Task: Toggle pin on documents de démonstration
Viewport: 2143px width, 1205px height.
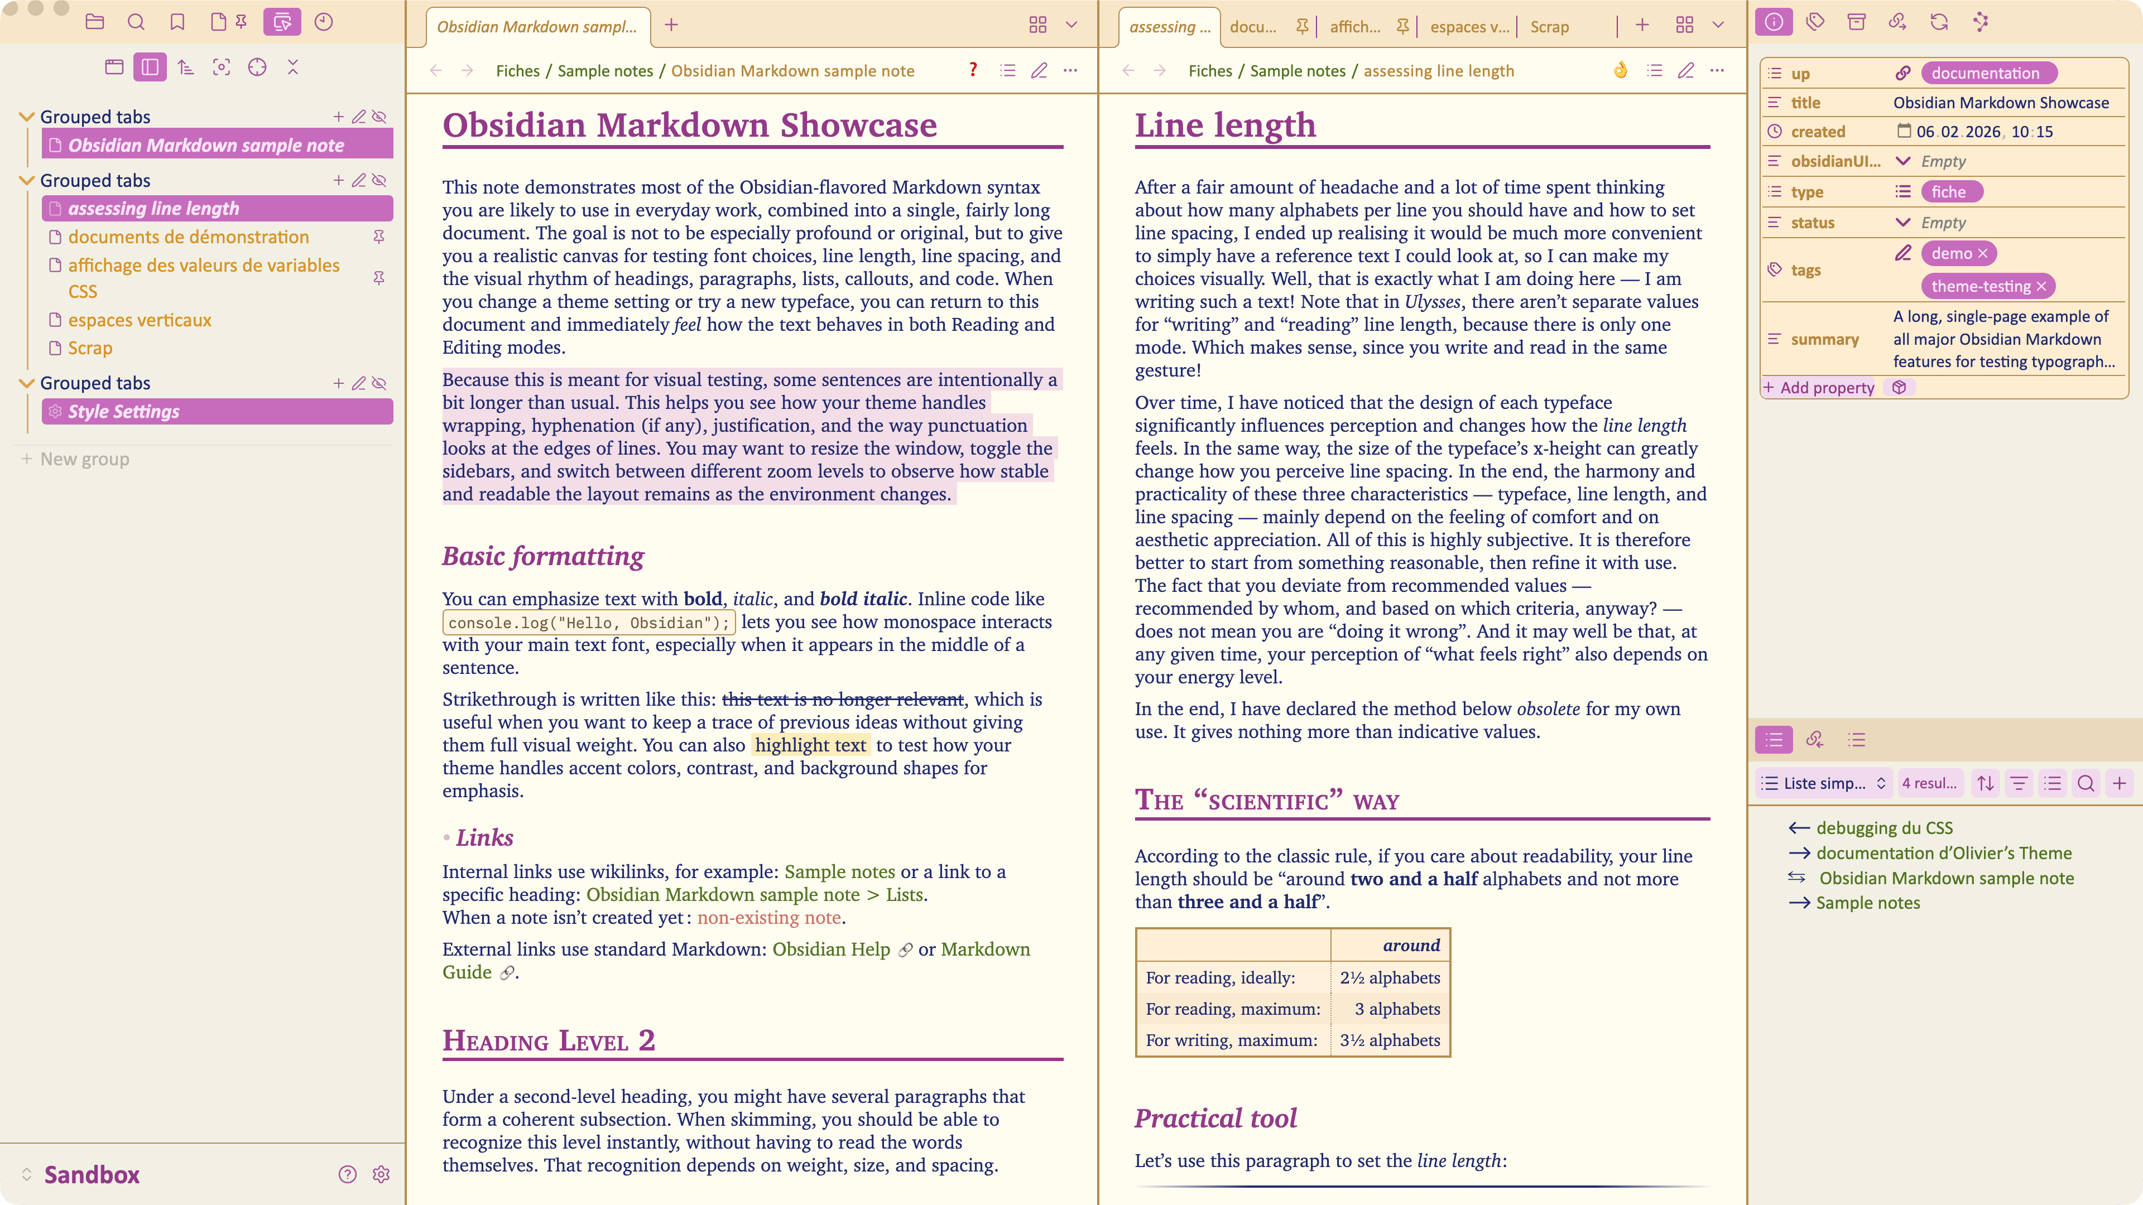Action: [x=378, y=237]
